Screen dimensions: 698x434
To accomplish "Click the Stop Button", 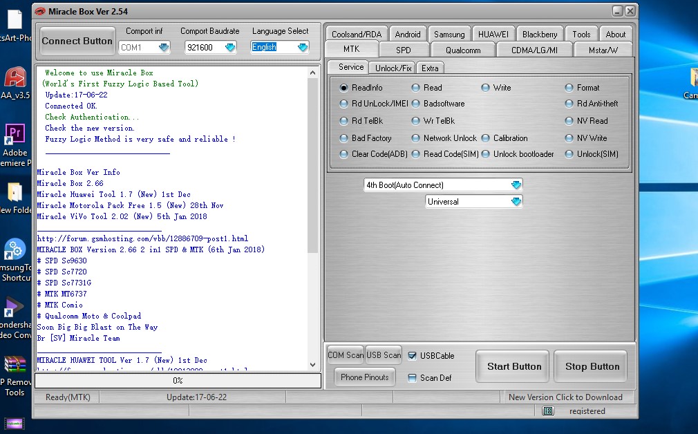I will (592, 366).
